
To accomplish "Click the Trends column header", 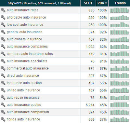I will 120,3.
